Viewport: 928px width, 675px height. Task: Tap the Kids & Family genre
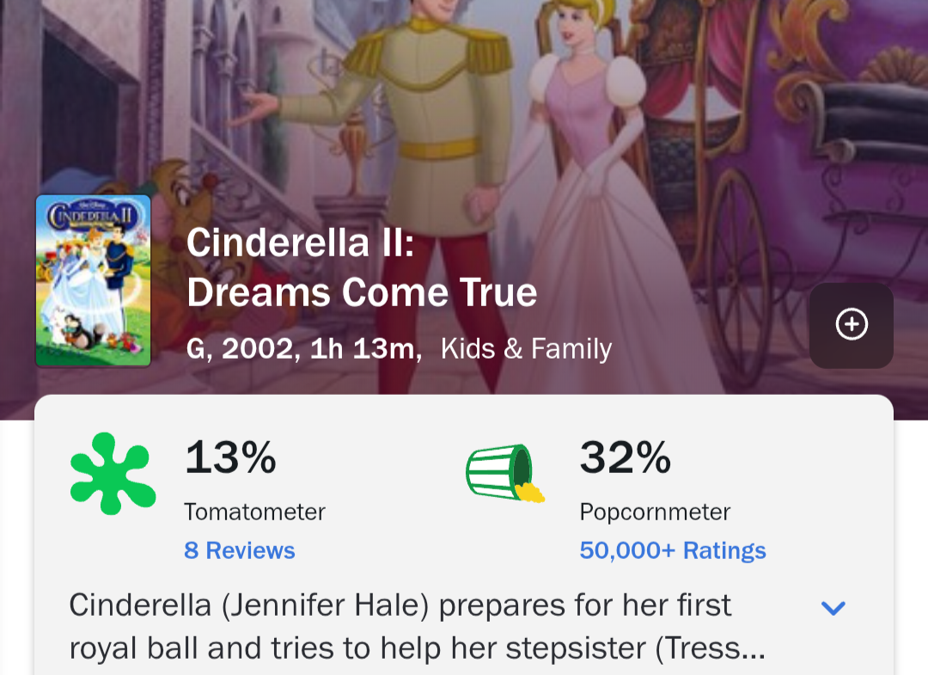(526, 349)
